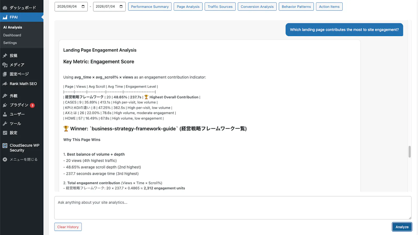Click the KPIとKGIの違い table row
This screenshot has width=418, height=235.
118,108
